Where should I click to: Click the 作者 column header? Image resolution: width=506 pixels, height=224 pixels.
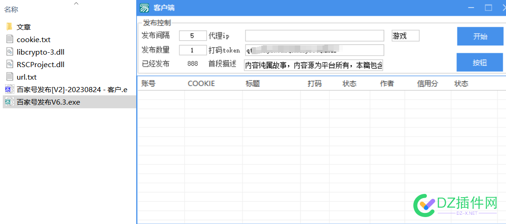(387, 84)
